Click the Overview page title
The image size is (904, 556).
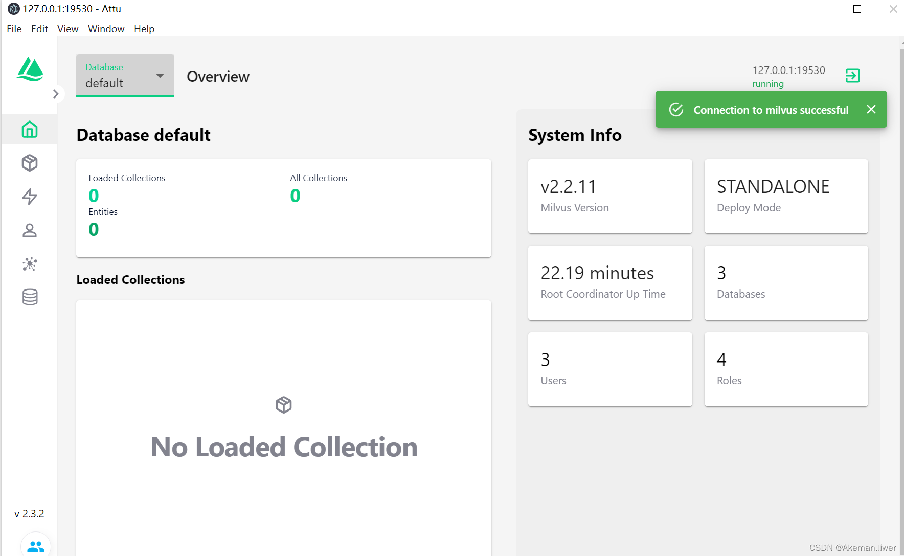(218, 77)
